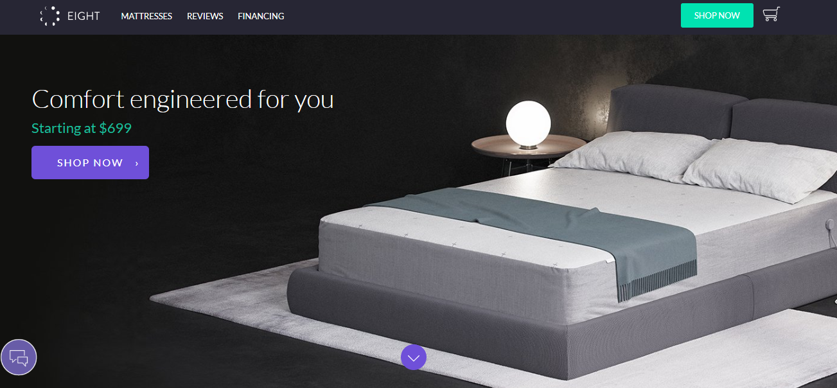Image resolution: width=837 pixels, height=388 pixels.
Task: Click the 'Comfort engineered for you' headline
Action: tap(182, 100)
